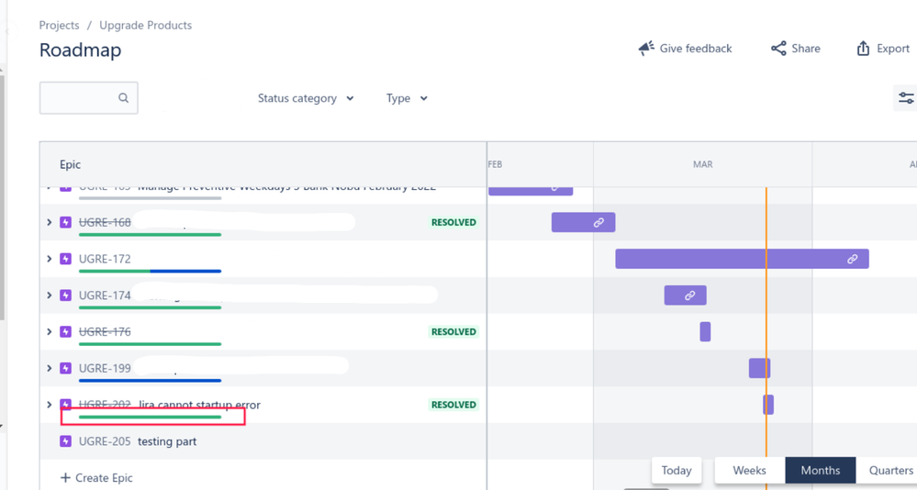The height and width of the screenshot is (490, 917).
Task: Click the UGRE-199 blue progress bar
Action: coord(151,381)
